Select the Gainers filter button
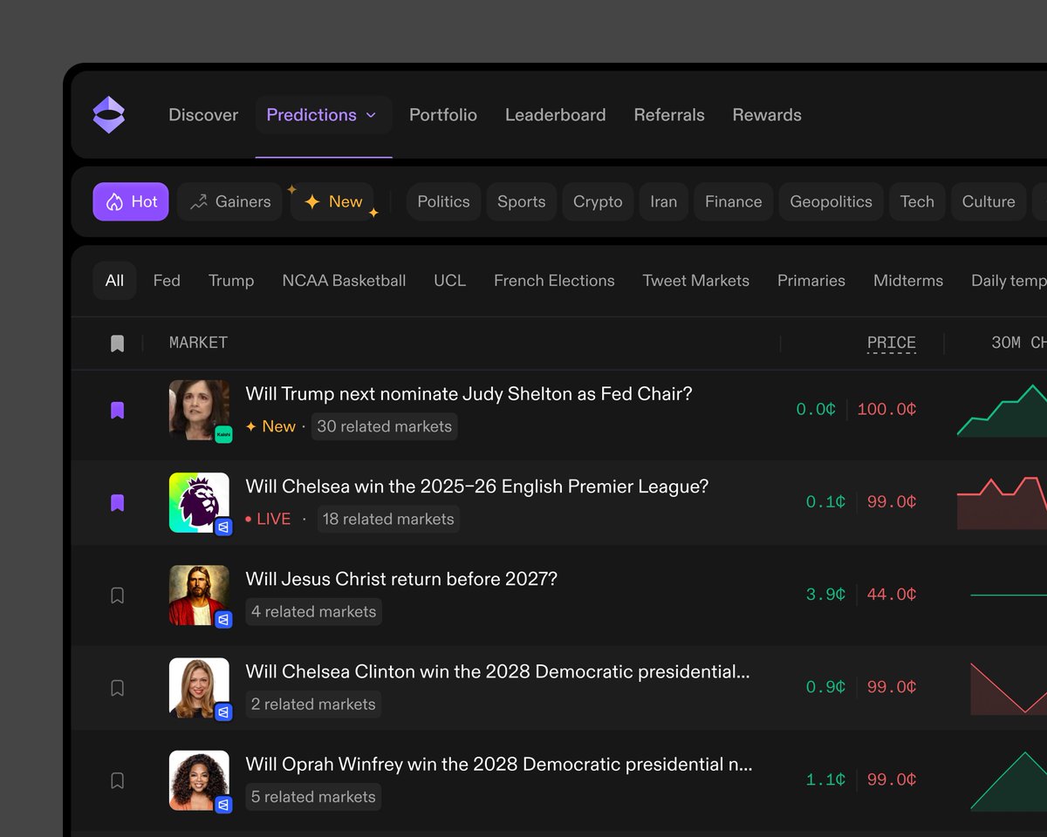This screenshot has height=837, width=1047. (230, 201)
